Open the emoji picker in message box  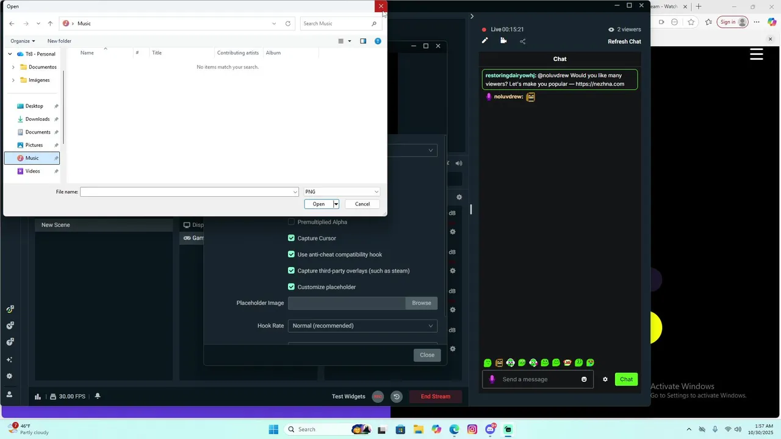(x=584, y=379)
